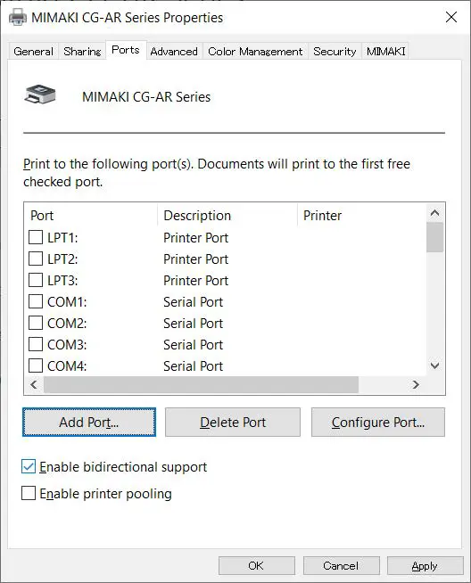471x583 pixels.
Task: Click the port list scroll down arrow
Action: pyautogui.click(x=434, y=365)
